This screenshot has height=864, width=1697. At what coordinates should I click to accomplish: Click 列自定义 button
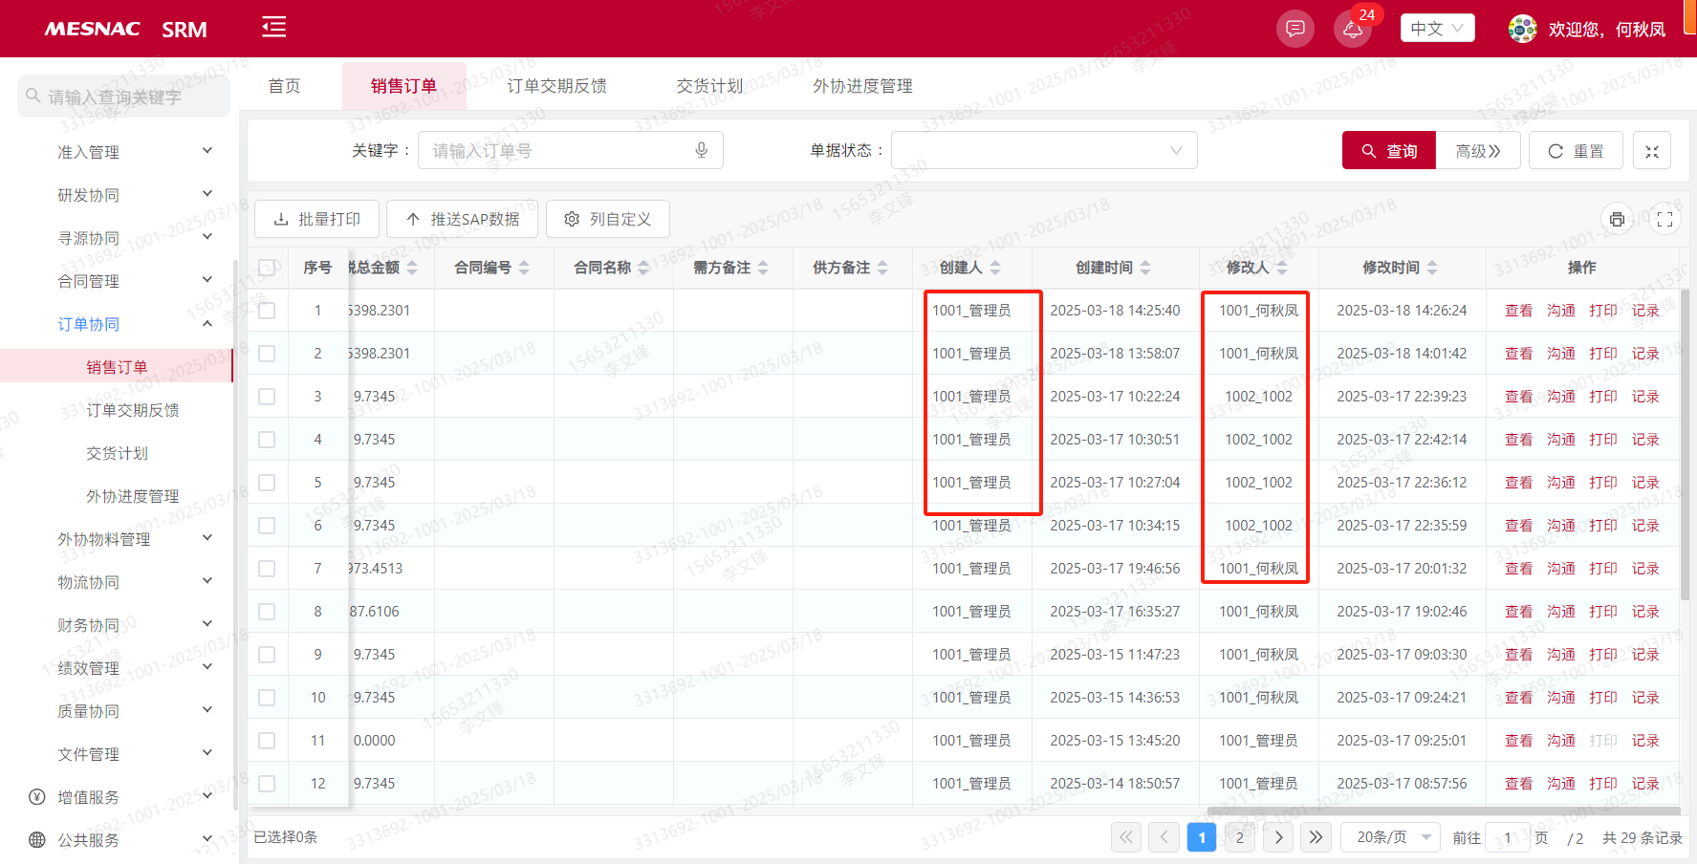tap(608, 219)
